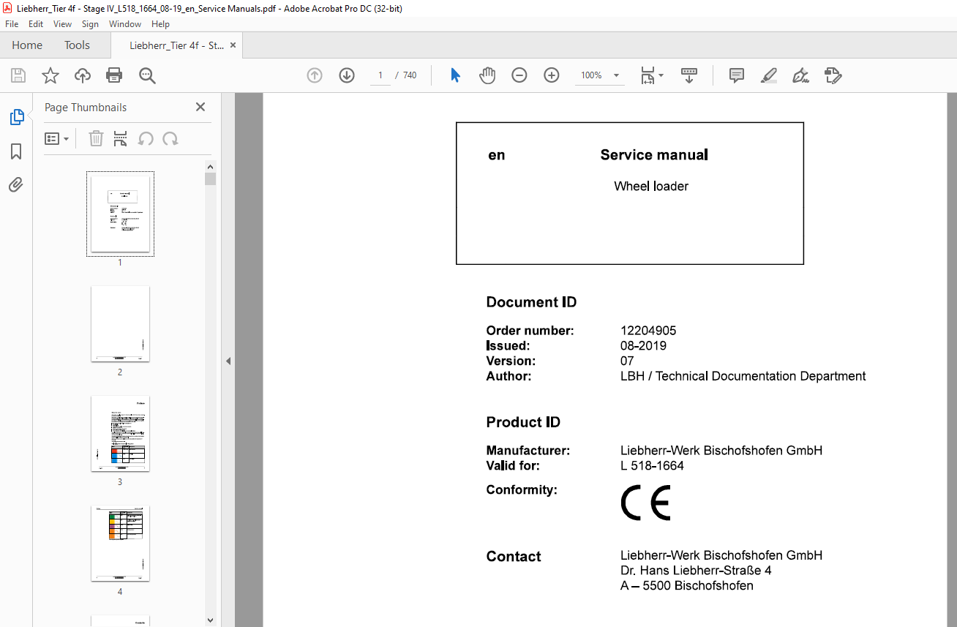
Task: Click the 'Service manual' heading text
Action: pyautogui.click(x=654, y=155)
